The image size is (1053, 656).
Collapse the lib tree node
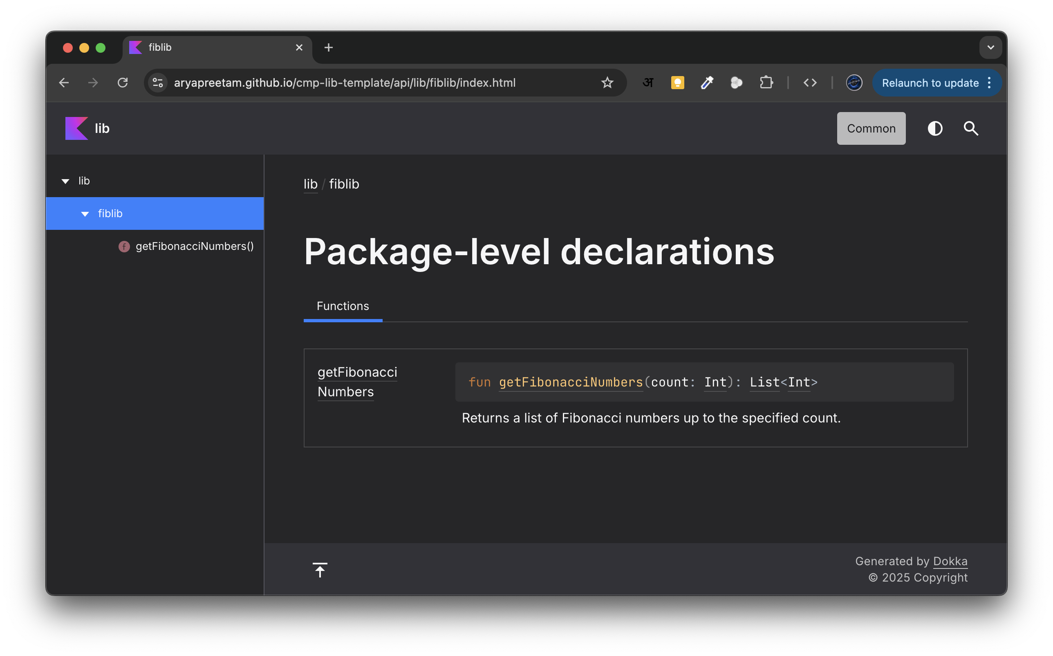pyautogui.click(x=65, y=181)
